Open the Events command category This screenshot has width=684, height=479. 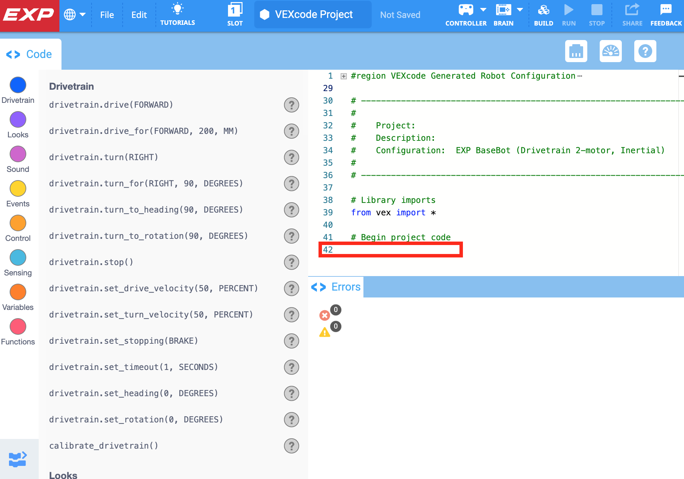click(18, 189)
